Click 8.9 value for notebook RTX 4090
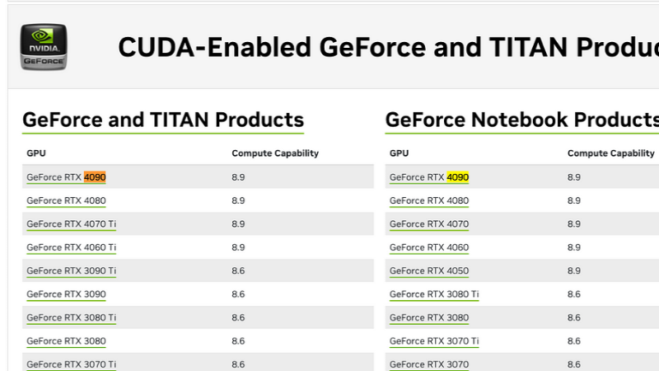The image size is (659, 371). pos(574,177)
